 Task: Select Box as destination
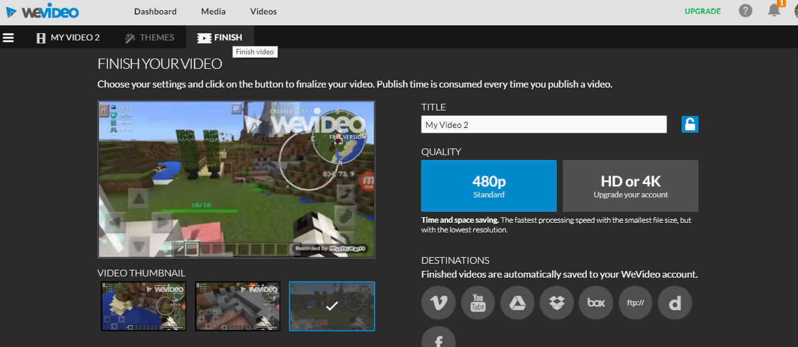pyautogui.click(x=596, y=303)
